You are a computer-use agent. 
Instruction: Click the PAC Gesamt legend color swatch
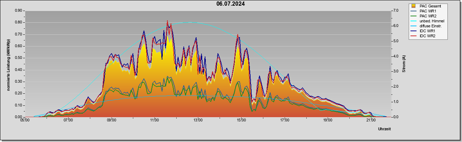click(x=413, y=6)
